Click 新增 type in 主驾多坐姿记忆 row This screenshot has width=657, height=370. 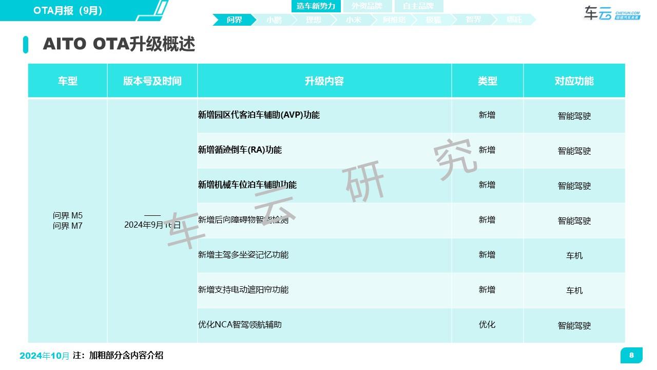pyautogui.click(x=487, y=255)
